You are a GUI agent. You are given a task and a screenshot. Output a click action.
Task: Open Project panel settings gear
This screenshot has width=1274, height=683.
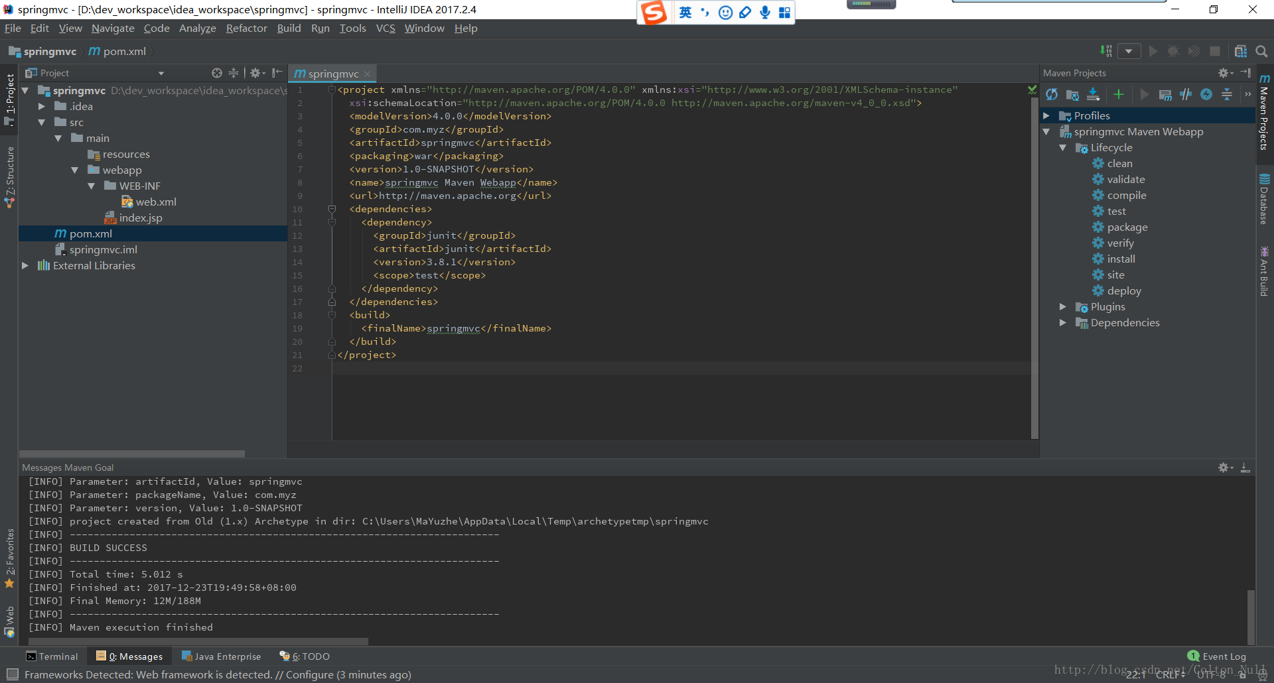[257, 73]
